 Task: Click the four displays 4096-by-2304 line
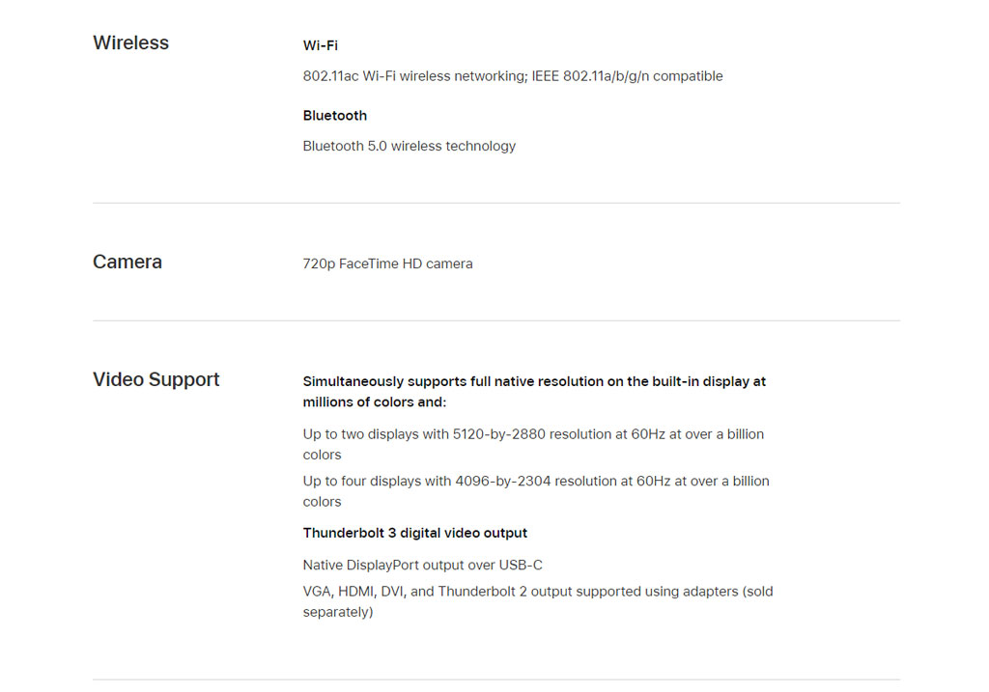tap(536, 491)
